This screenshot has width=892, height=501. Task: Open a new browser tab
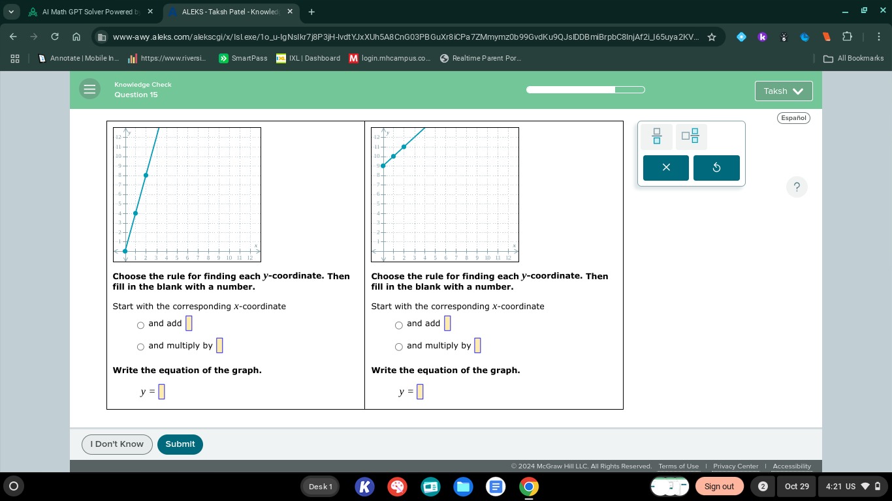coord(311,12)
